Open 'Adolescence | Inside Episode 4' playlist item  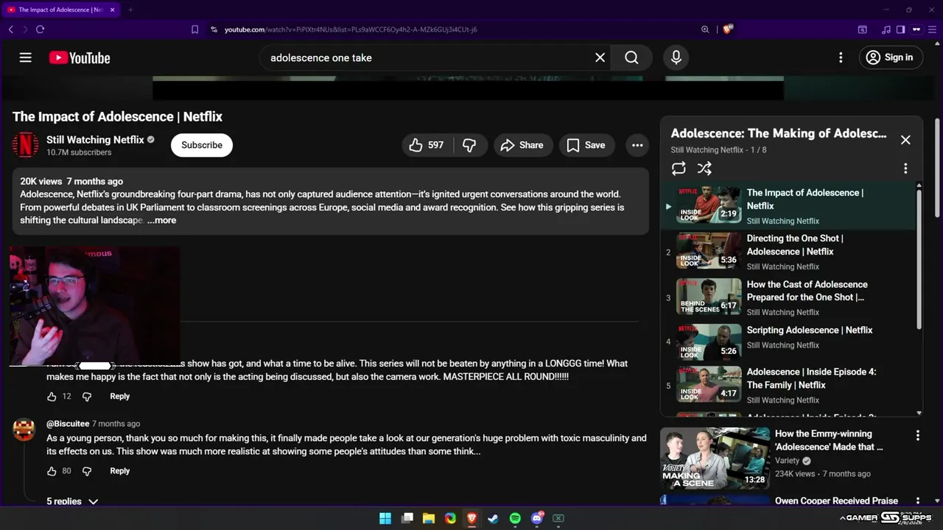pos(788,385)
